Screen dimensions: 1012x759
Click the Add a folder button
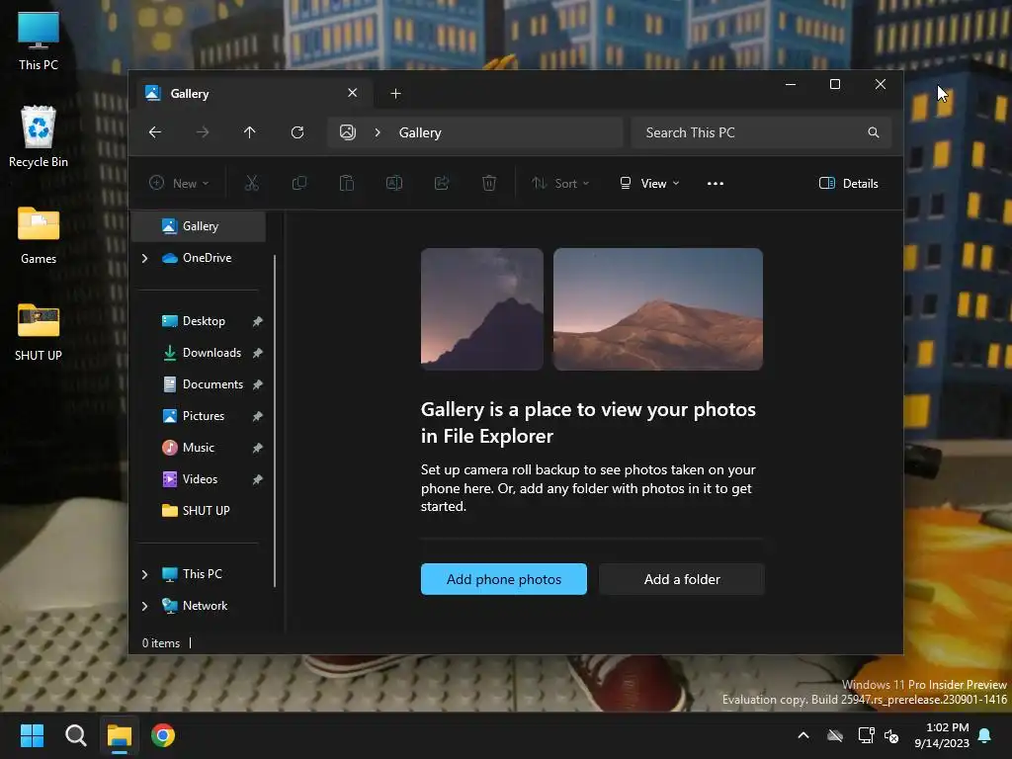coord(682,579)
